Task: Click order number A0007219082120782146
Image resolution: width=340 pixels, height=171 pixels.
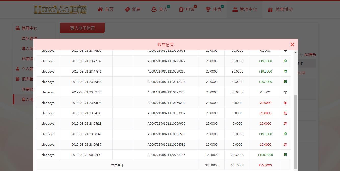Action: pos(166,155)
